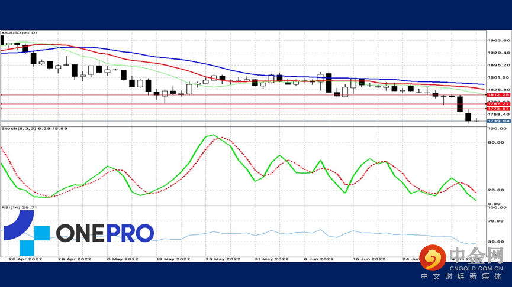Click the 1758.40 price axis value
Image resolution: width=512 pixels, height=287 pixels.
[498, 115]
